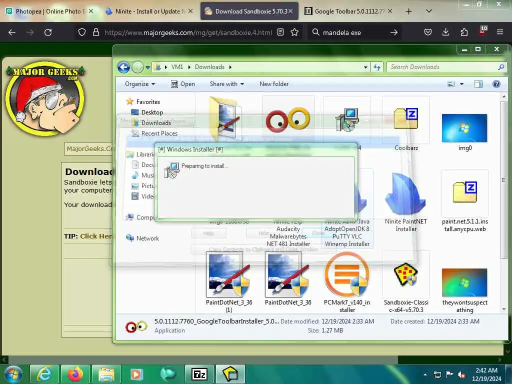Submit search with go arrow

tap(394, 32)
